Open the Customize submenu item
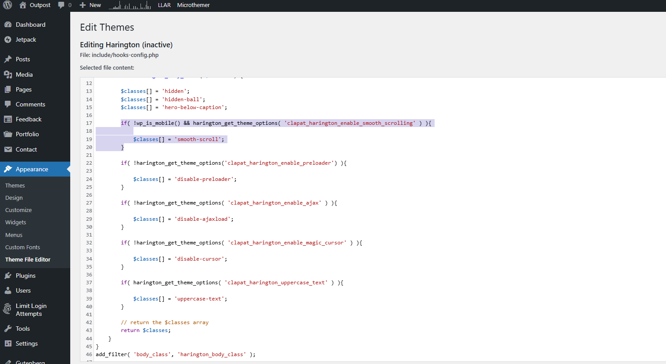666x364 pixels. tap(18, 210)
